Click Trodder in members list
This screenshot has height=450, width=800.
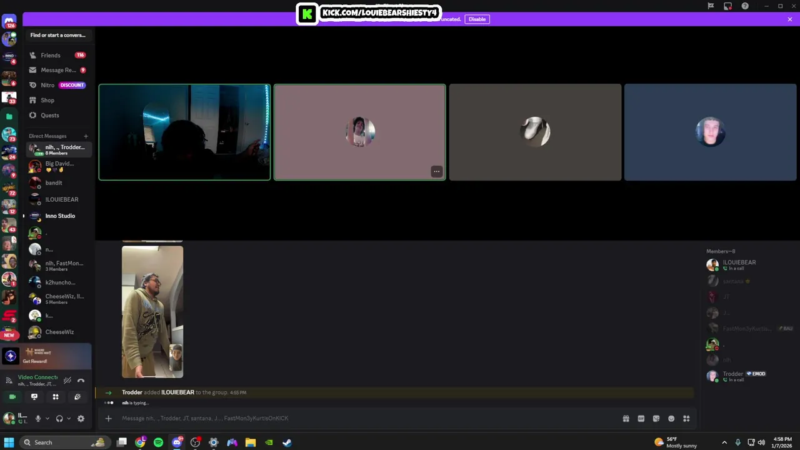click(746, 376)
